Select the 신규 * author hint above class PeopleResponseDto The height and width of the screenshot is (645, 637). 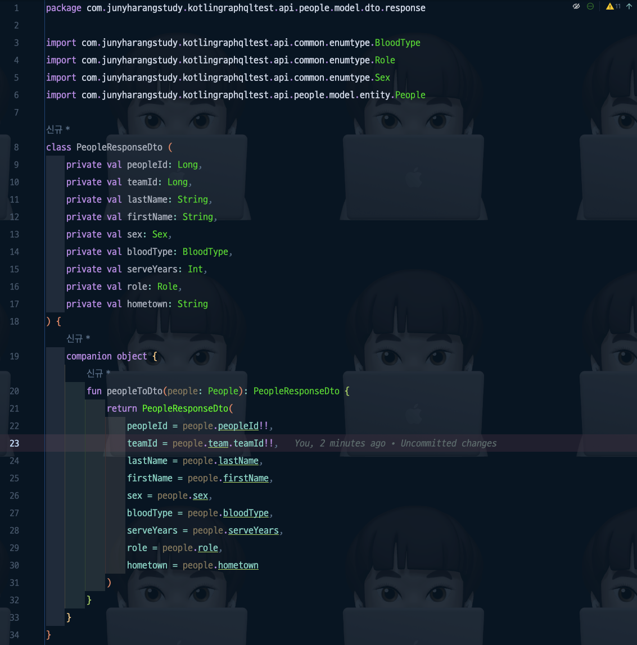click(x=58, y=130)
